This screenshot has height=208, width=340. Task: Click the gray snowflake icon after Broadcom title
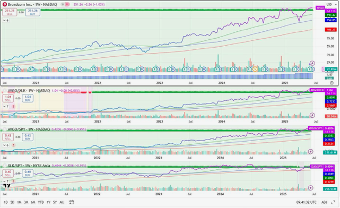point(63,4)
